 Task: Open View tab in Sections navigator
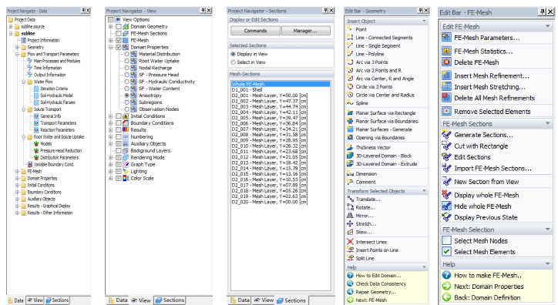pyautogui.click(x=264, y=300)
